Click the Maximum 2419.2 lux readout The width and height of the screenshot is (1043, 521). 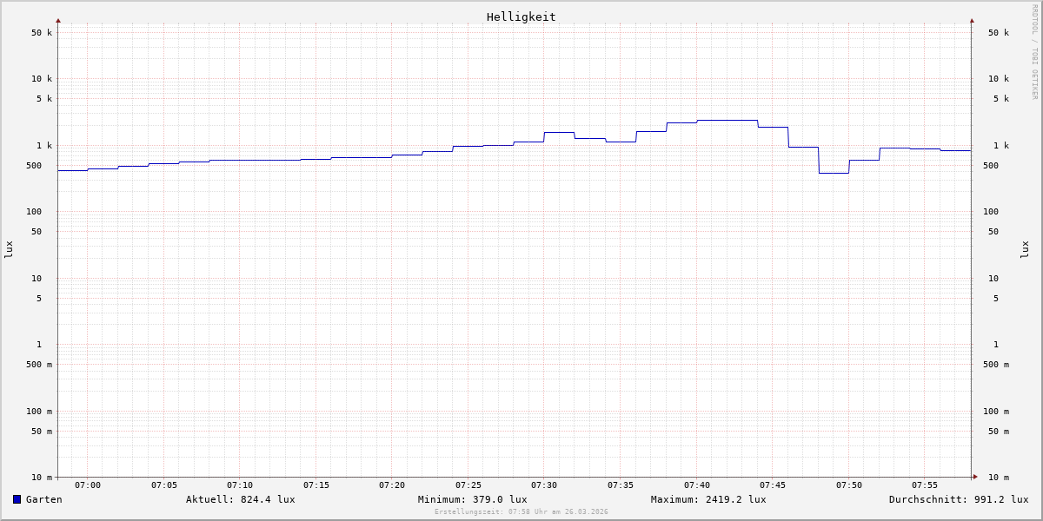(x=708, y=499)
